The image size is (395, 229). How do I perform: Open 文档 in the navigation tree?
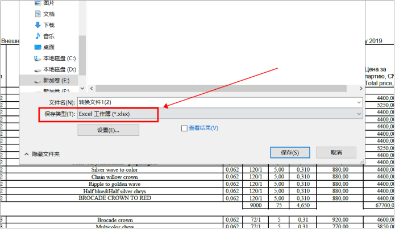coord(49,14)
